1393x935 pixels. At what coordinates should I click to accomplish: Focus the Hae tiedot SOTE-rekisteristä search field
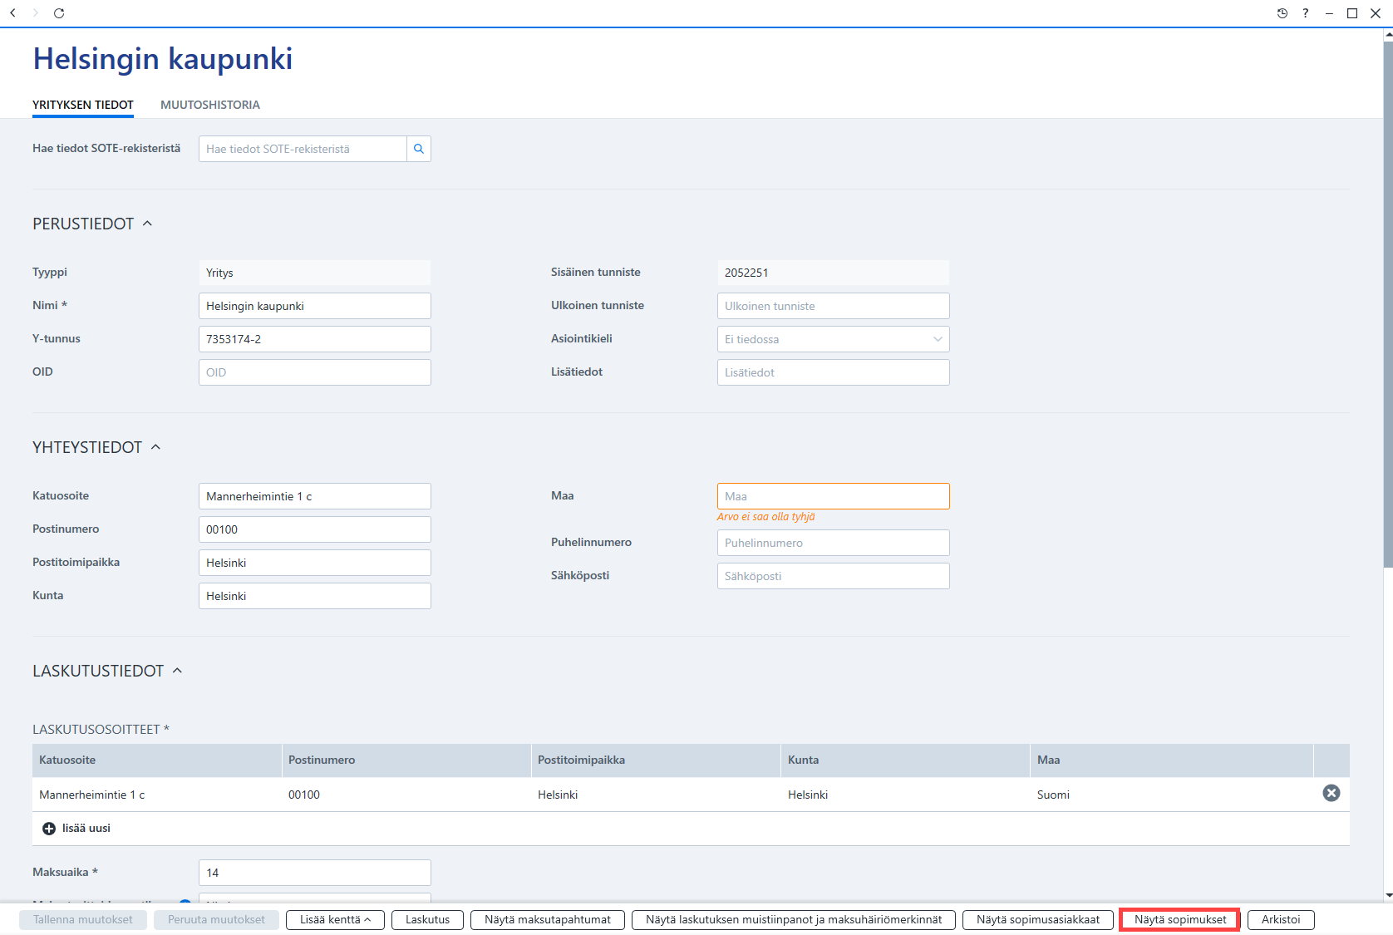coord(303,149)
